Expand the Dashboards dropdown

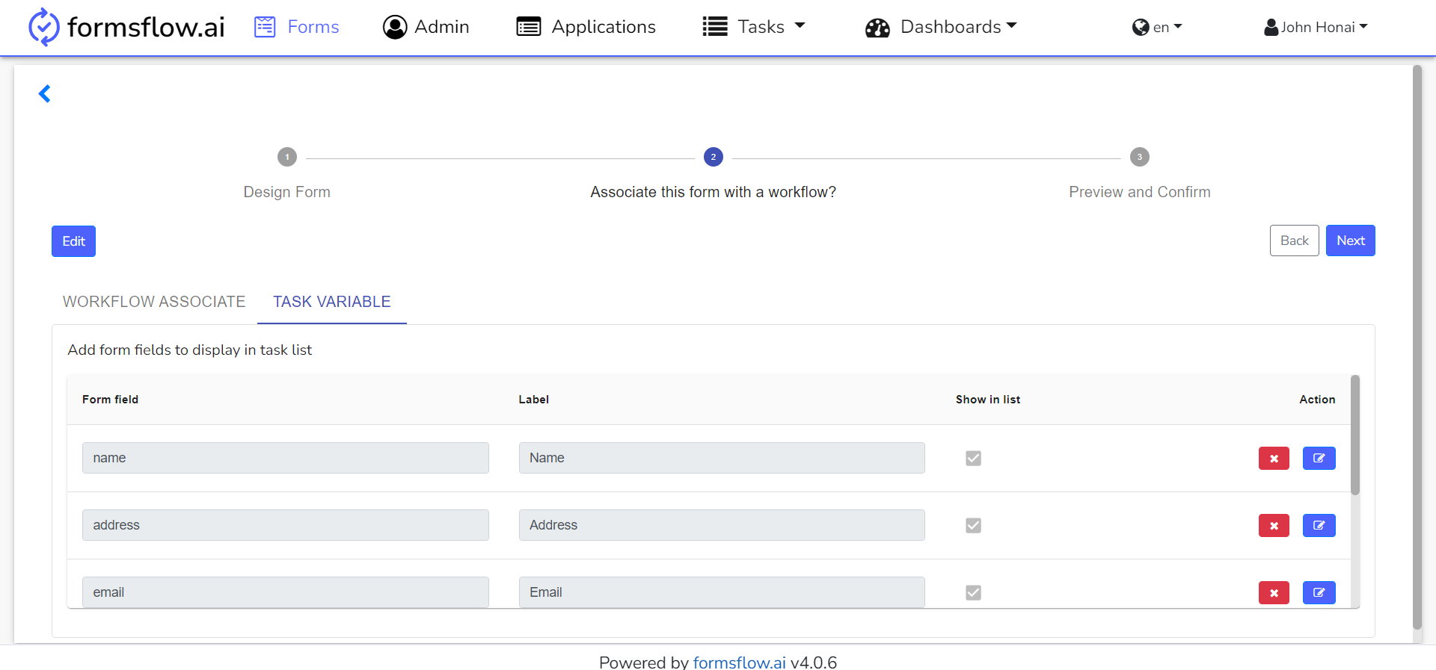941,27
